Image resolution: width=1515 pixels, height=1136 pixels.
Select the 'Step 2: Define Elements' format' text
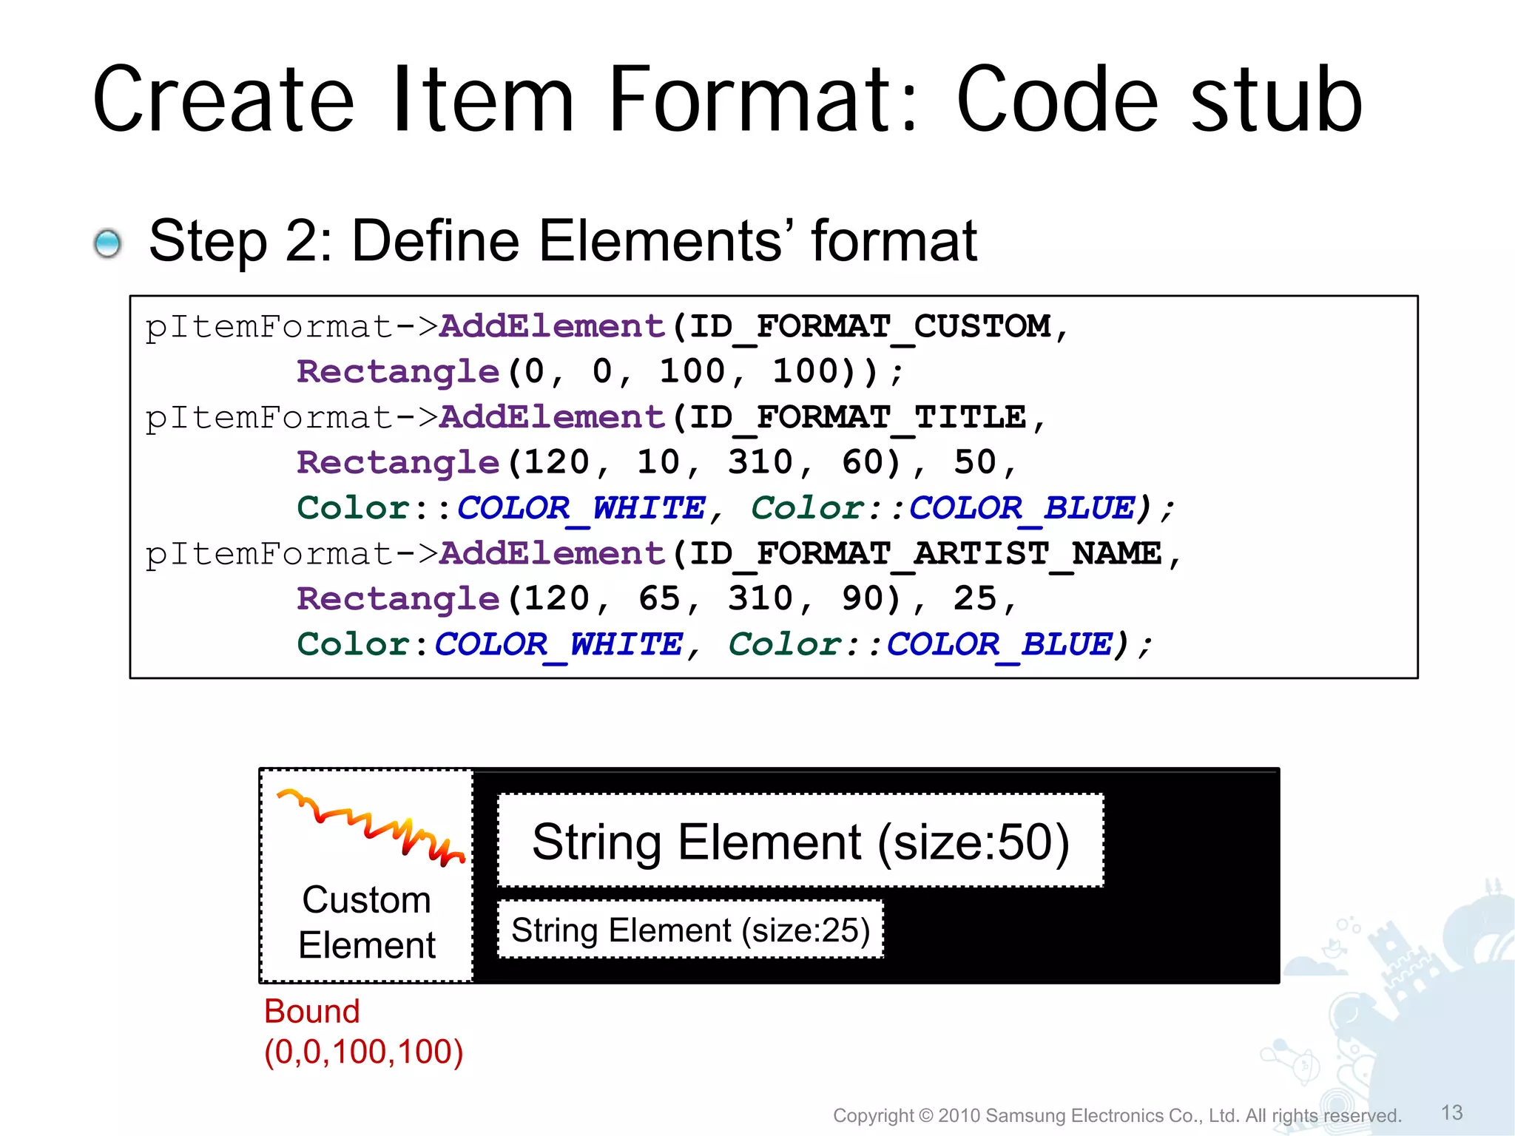coord(562,241)
